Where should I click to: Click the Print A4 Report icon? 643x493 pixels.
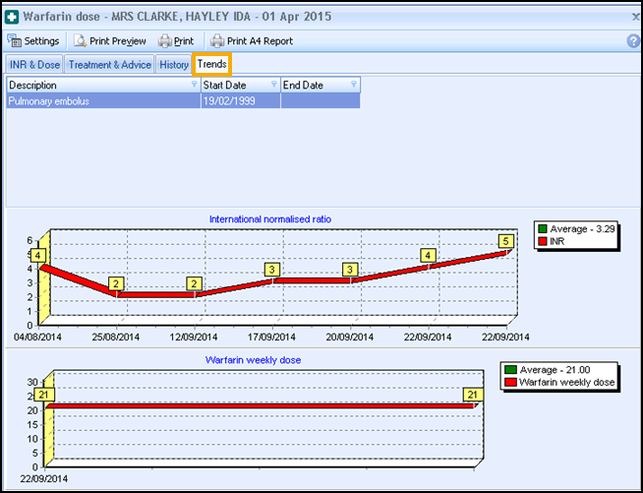click(x=216, y=41)
